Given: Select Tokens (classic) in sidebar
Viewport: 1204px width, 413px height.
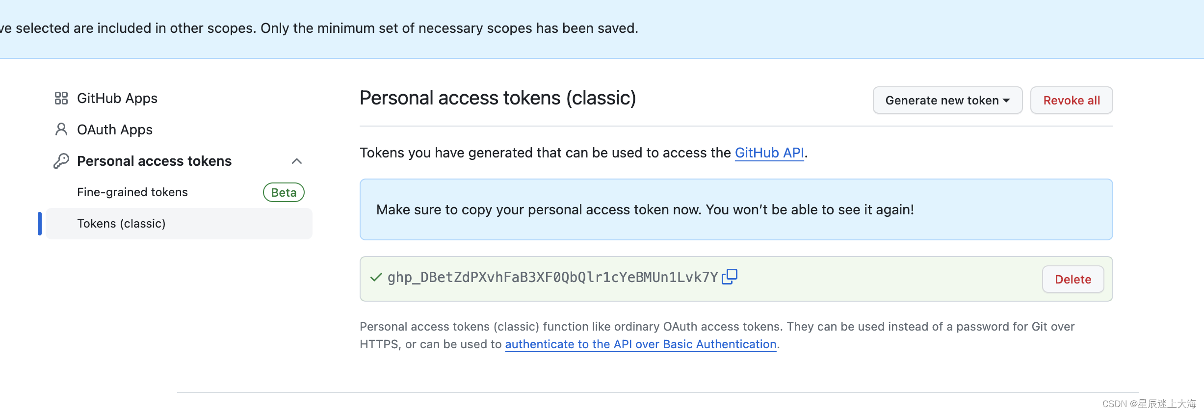Looking at the screenshot, I should click(x=121, y=224).
